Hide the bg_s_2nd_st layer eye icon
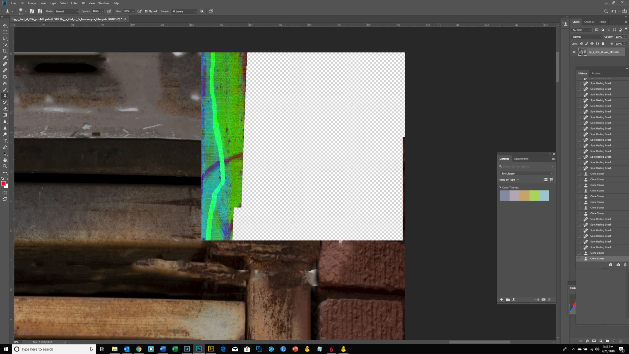629x354 pixels. click(574, 52)
